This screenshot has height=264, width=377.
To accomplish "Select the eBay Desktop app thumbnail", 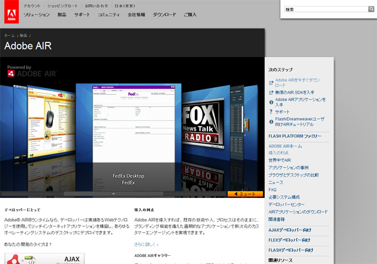I will point(51,121).
